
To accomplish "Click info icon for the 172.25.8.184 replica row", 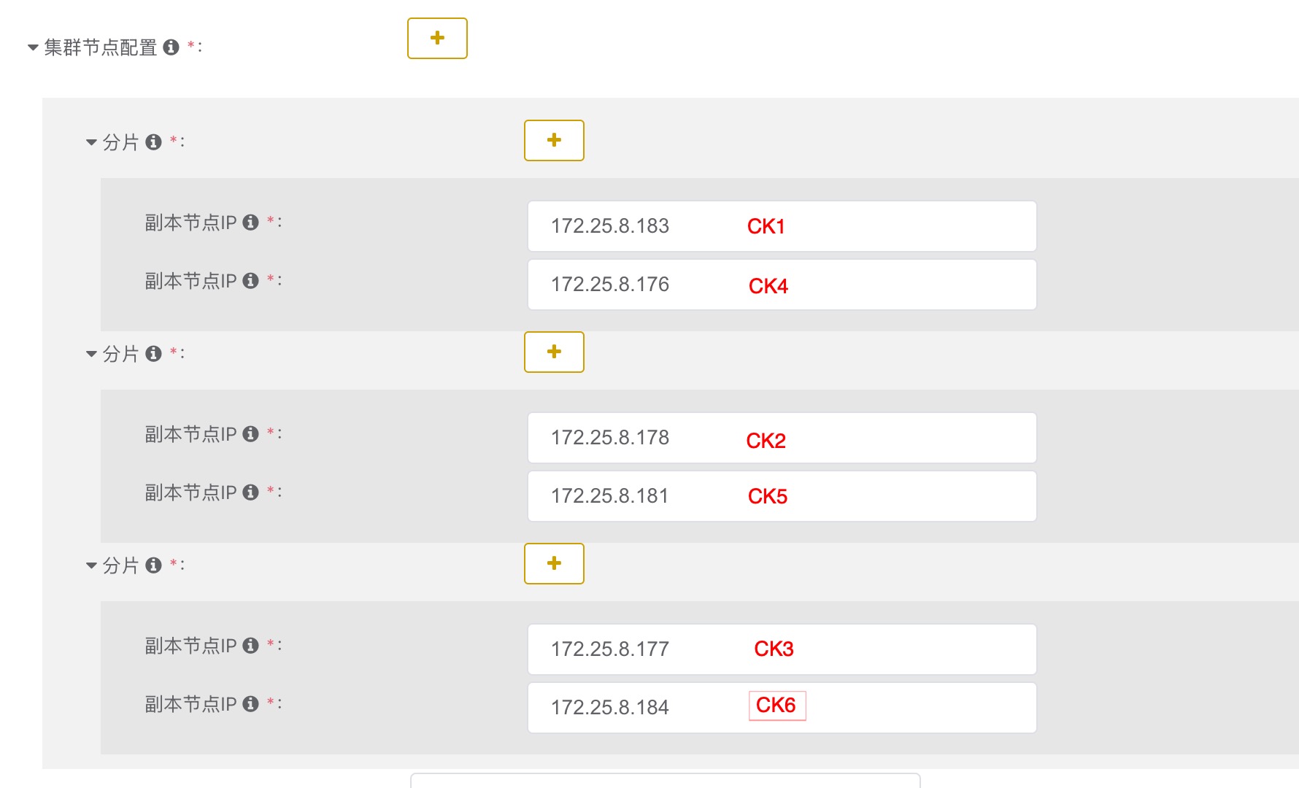I will 250,704.
